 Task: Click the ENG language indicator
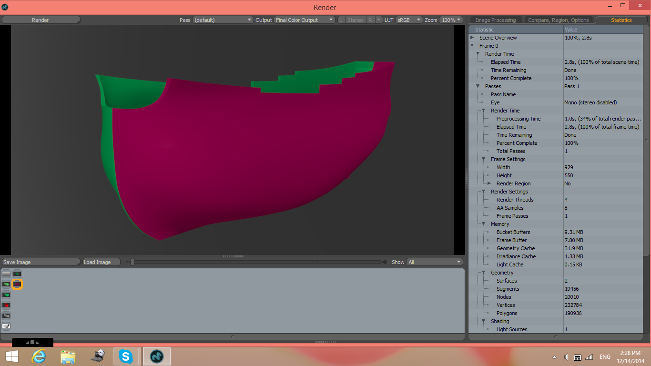tap(605, 357)
